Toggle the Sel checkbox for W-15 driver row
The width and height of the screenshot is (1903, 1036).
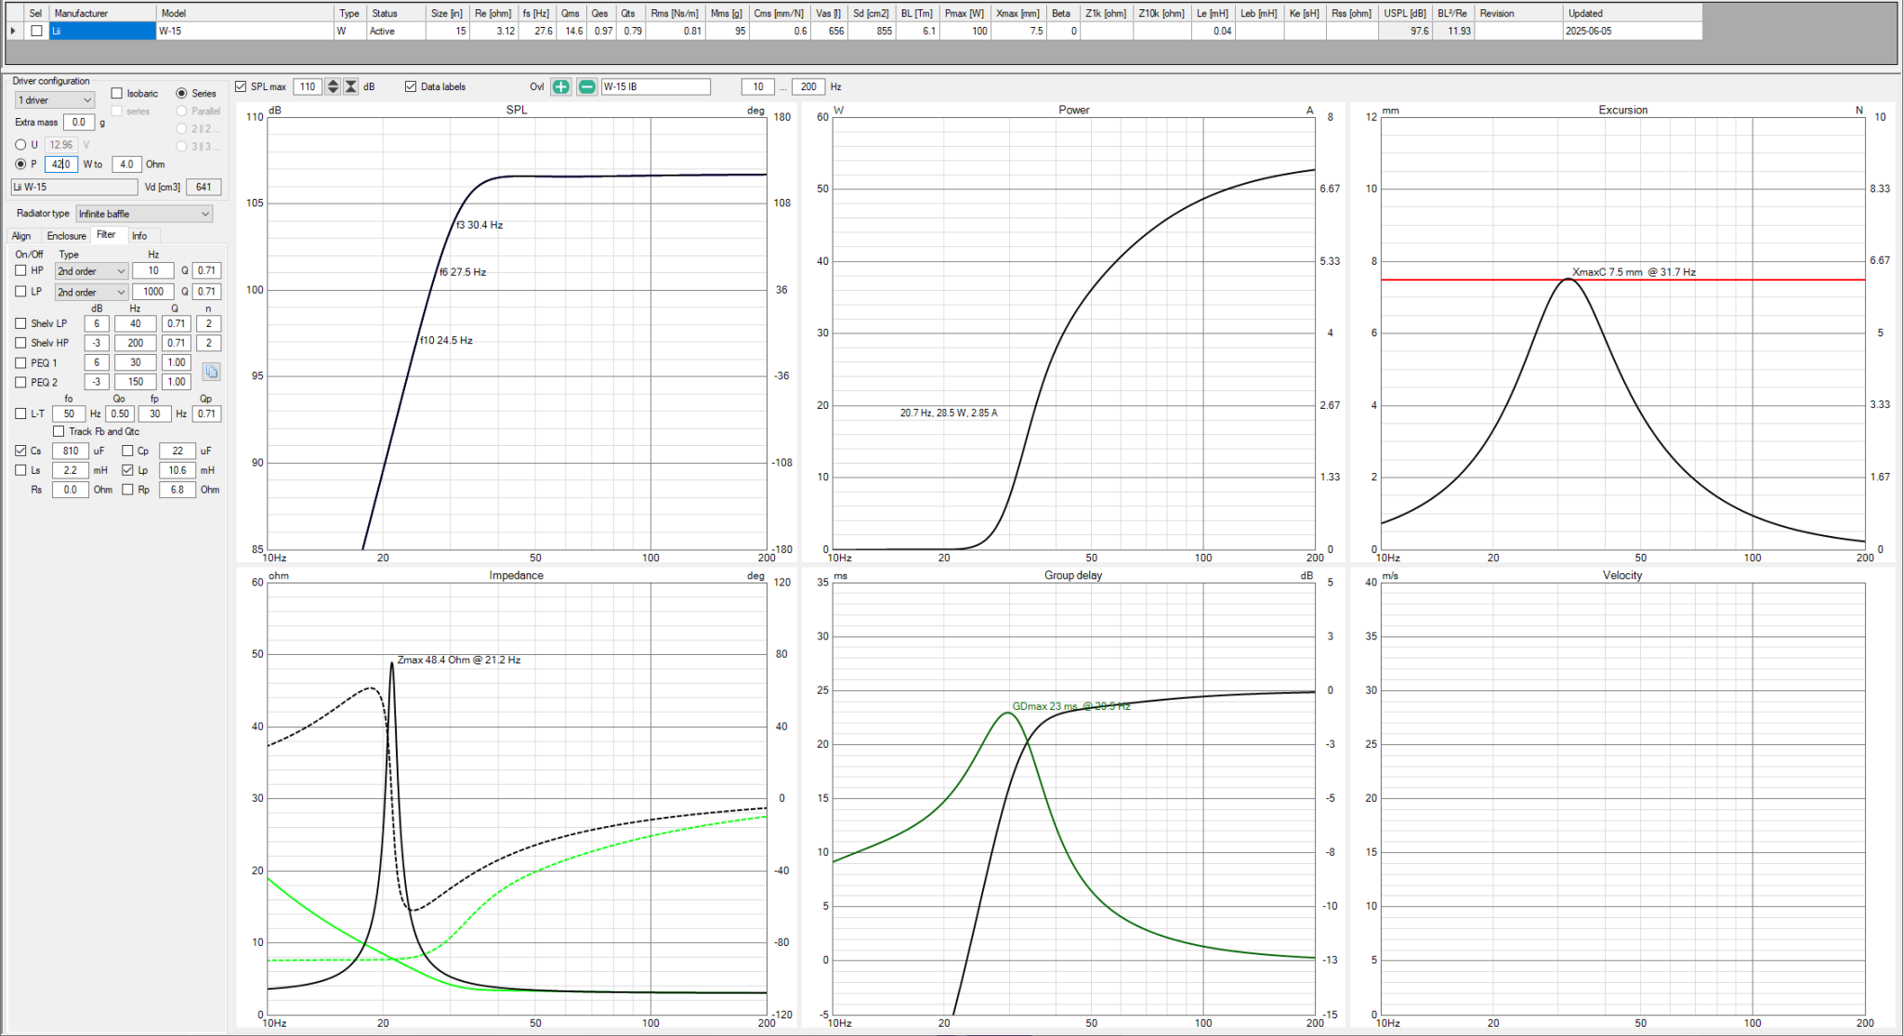(36, 31)
